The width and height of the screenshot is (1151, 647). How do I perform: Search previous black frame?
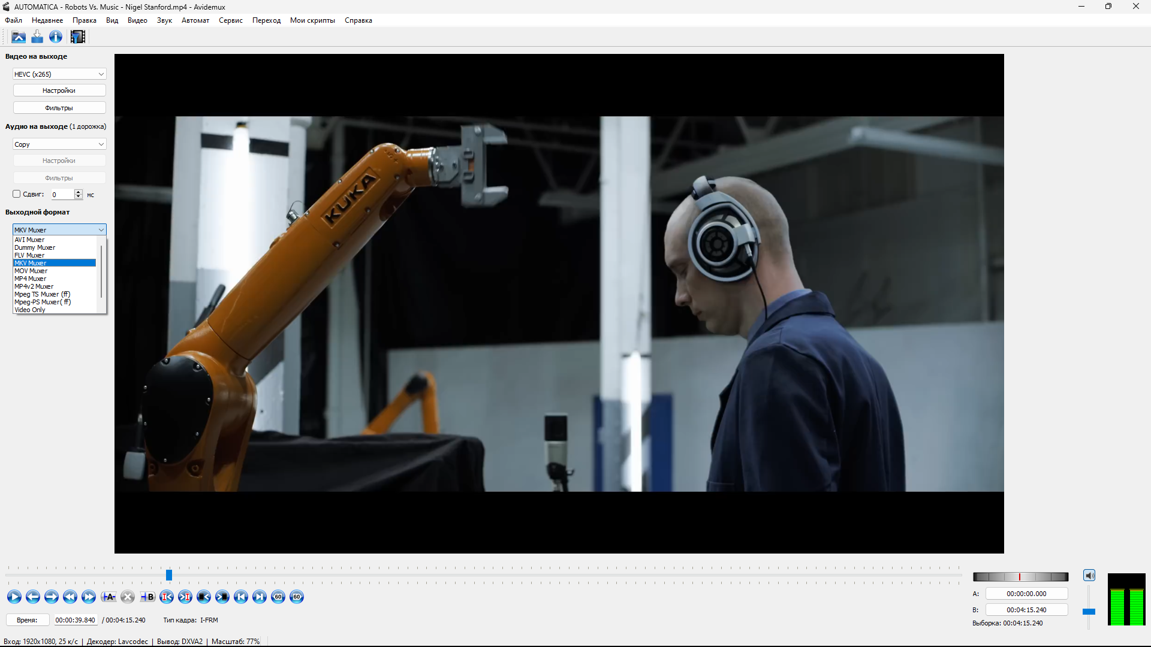click(204, 597)
